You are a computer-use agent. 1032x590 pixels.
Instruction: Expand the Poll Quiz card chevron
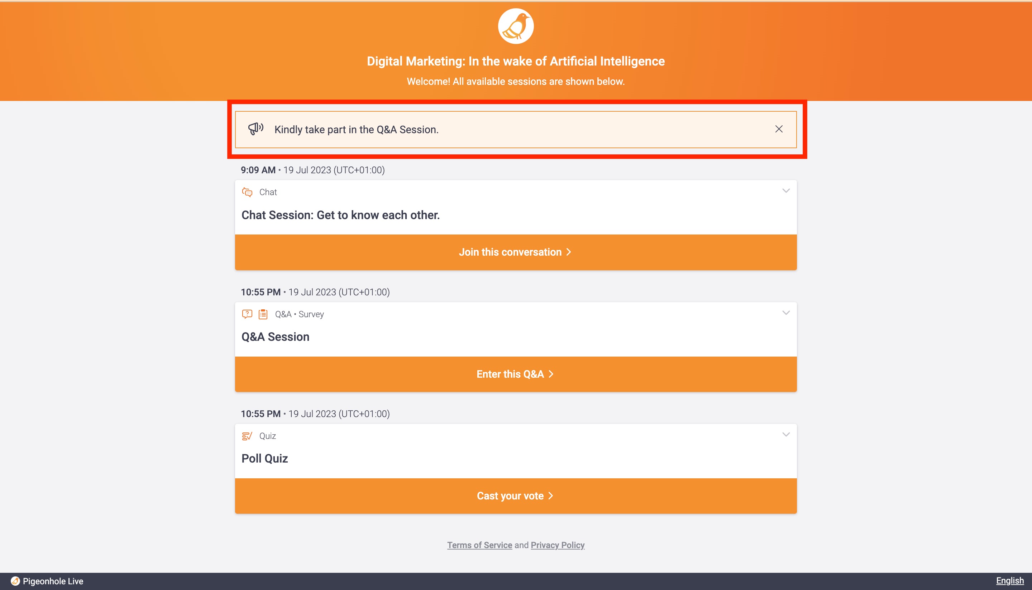coord(786,435)
